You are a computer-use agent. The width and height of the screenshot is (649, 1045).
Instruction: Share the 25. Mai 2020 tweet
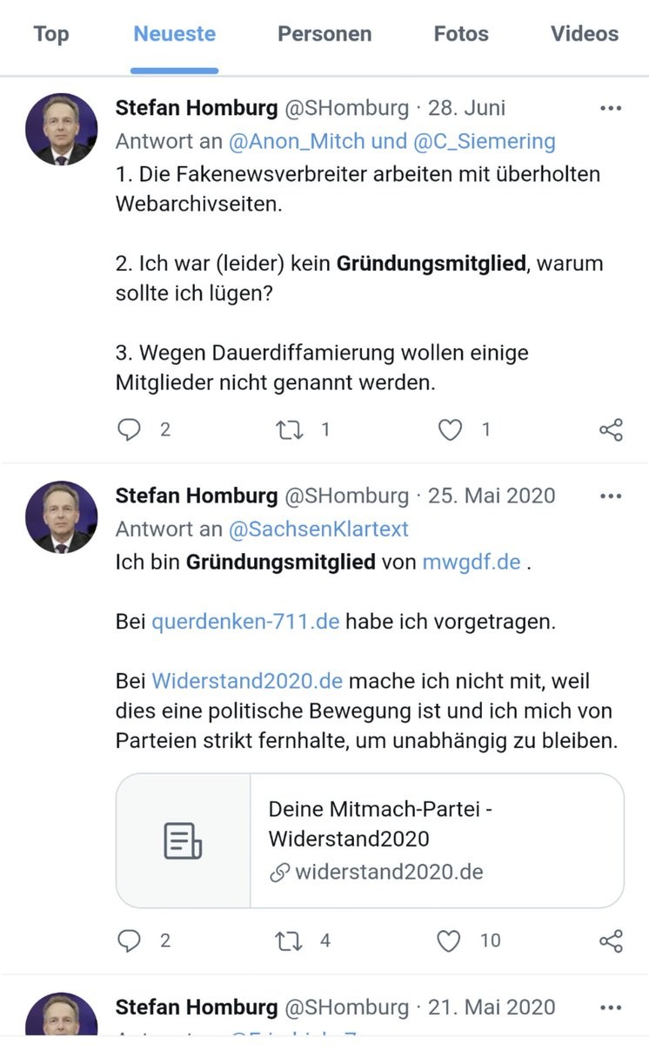612,940
